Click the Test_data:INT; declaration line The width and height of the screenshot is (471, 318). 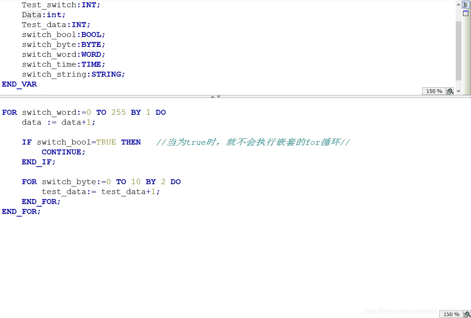click(56, 25)
